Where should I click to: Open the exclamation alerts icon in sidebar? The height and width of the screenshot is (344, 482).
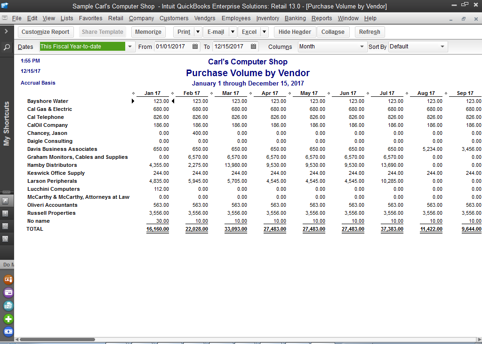pos(5,213)
